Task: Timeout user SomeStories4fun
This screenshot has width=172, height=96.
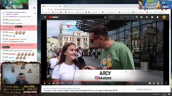Action: [5, 39]
